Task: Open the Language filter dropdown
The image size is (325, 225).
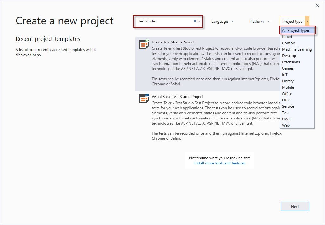Action: pos(222,21)
